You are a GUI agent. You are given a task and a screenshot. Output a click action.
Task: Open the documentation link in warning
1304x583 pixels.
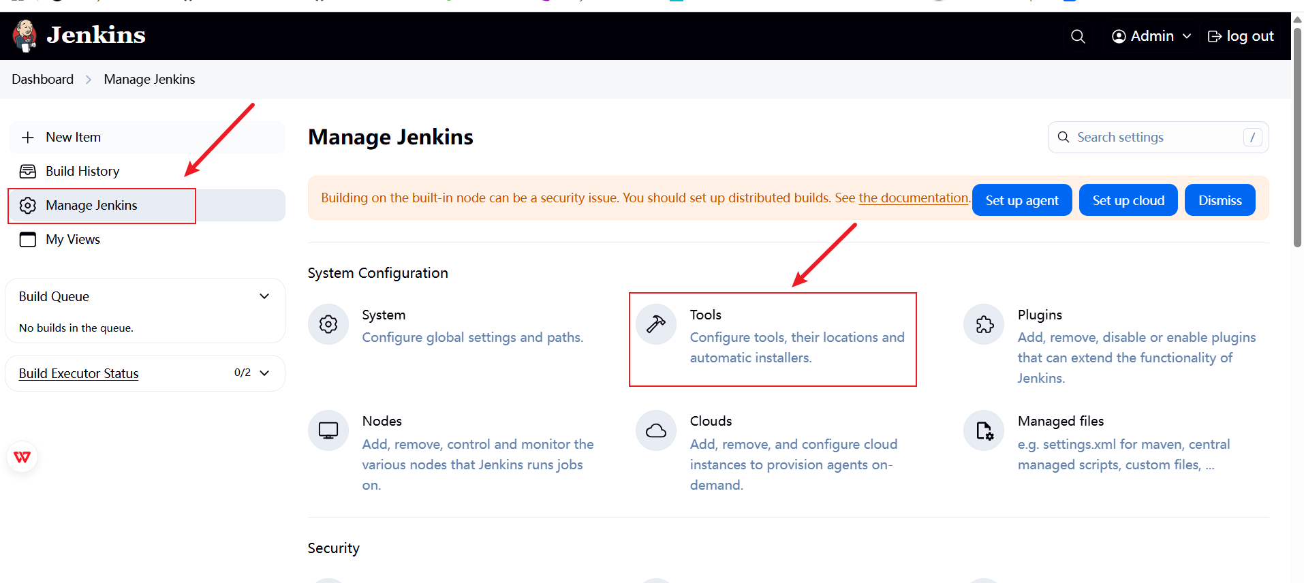[914, 198]
